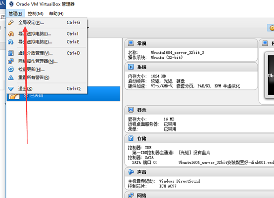Open the 帮助(H) menu
The height and width of the screenshot is (198, 274).
(56, 14)
